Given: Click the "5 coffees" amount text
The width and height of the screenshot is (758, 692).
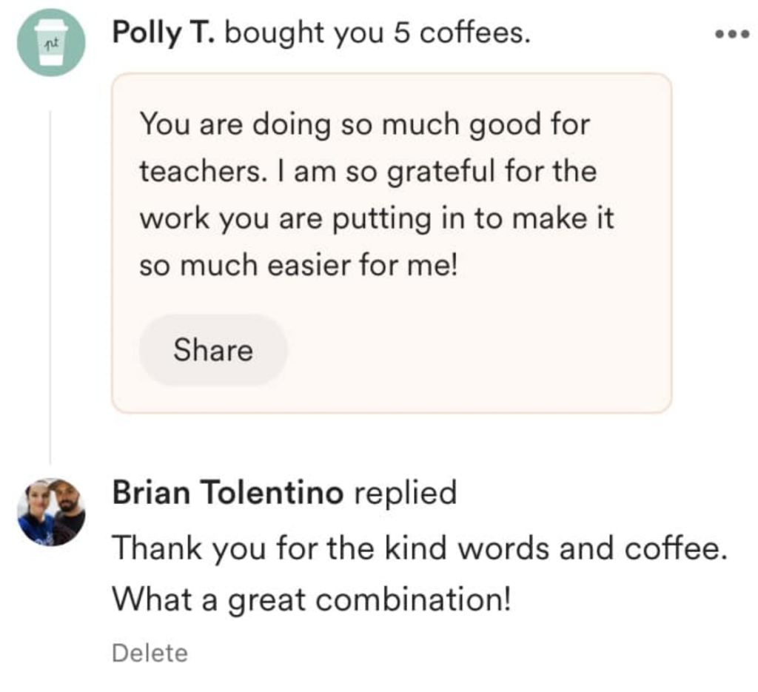Looking at the screenshot, I should (x=461, y=34).
